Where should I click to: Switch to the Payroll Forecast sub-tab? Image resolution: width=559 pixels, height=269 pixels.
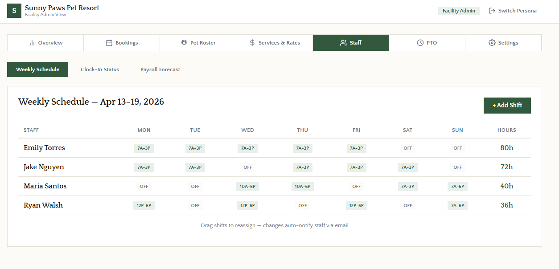[160, 69]
